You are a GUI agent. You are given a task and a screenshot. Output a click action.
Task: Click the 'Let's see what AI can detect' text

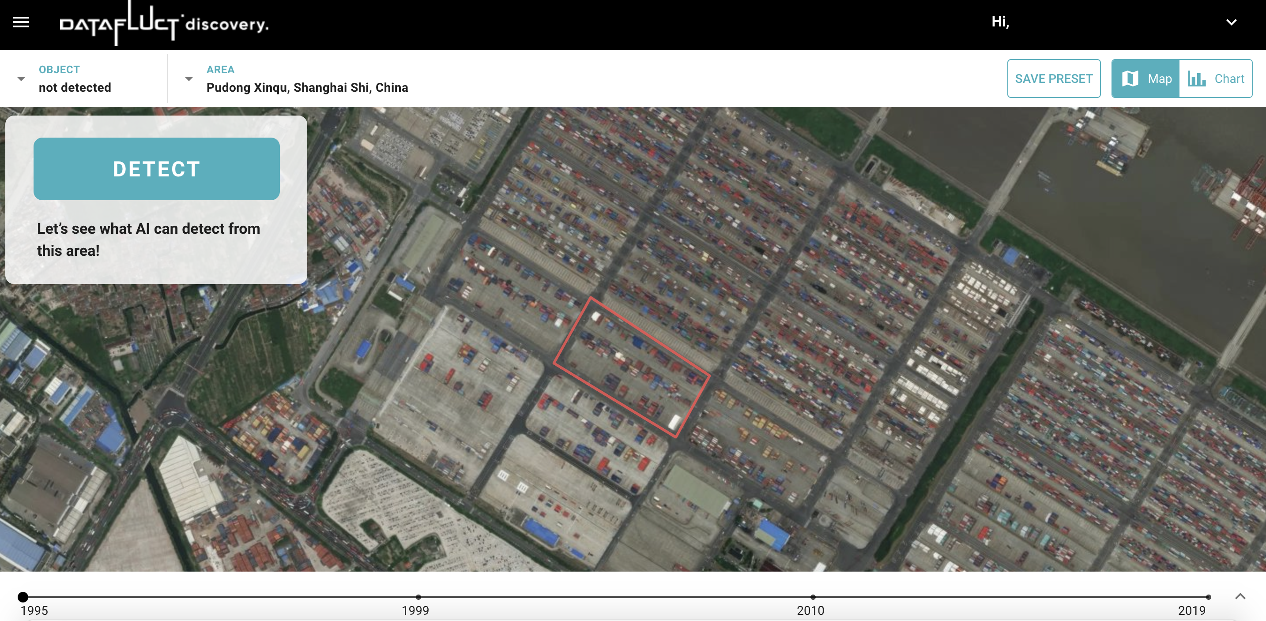point(148,239)
